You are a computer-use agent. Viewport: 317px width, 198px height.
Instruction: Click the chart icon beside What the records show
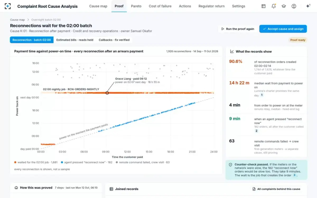232,51
